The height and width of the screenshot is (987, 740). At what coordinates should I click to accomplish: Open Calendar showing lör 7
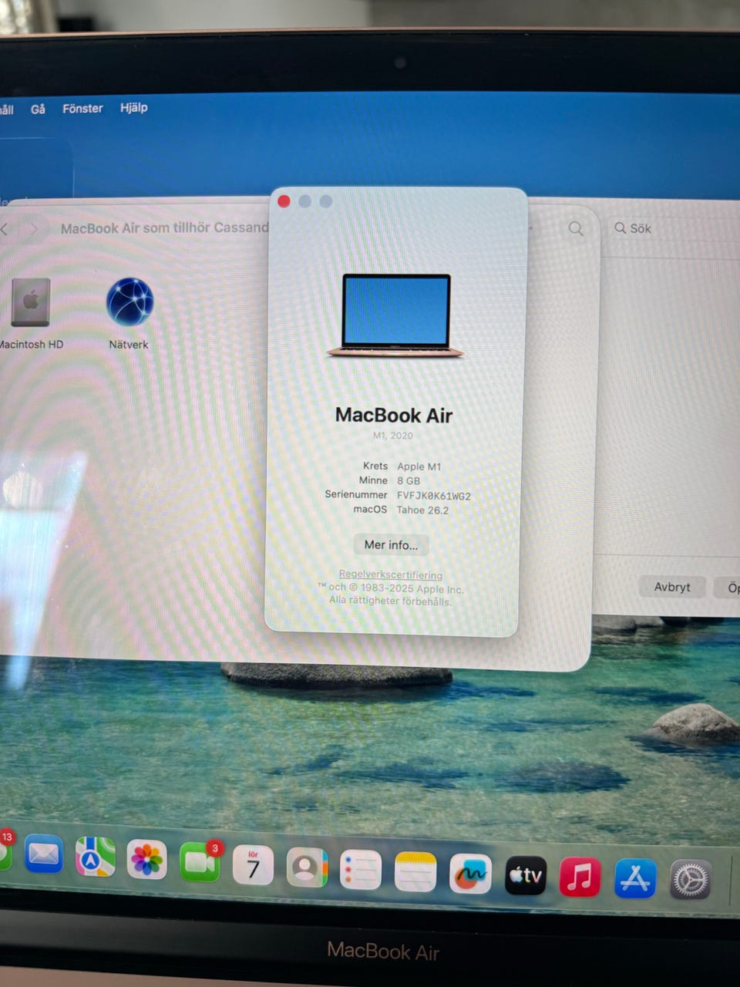[x=253, y=864]
